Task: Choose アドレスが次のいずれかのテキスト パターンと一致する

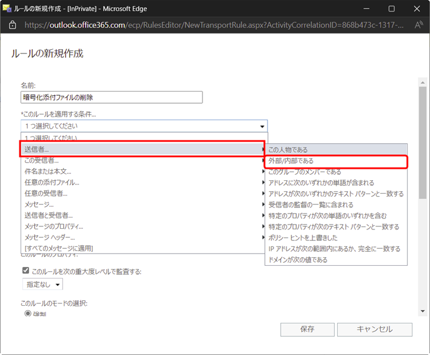Action: click(x=336, y=194)
